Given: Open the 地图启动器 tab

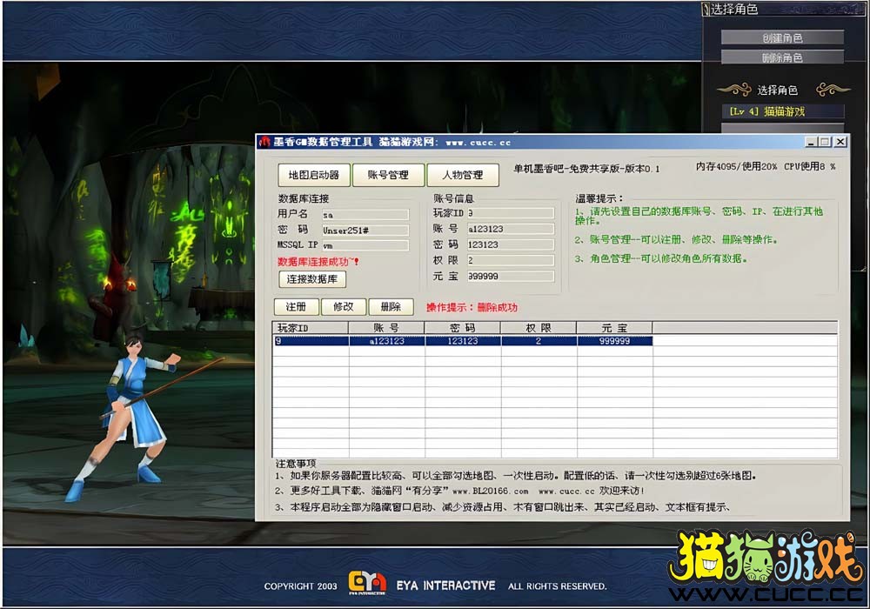Looking at the screenshot, I should 314,175.
